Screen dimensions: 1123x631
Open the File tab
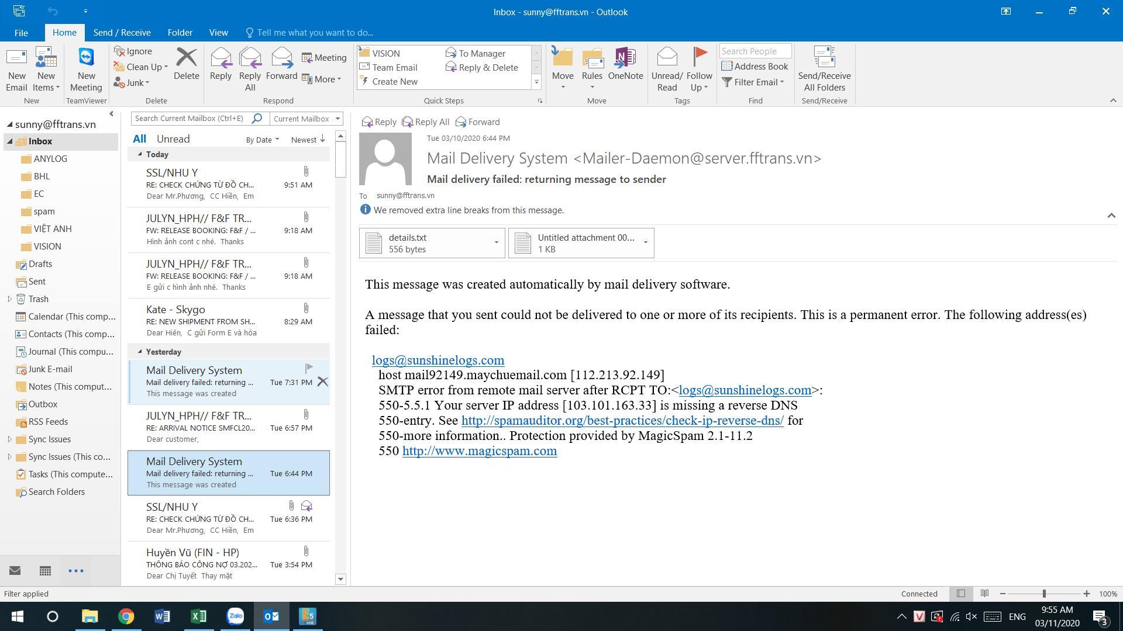coord(21,33)
